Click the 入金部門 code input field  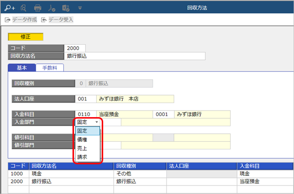point(111,122)
